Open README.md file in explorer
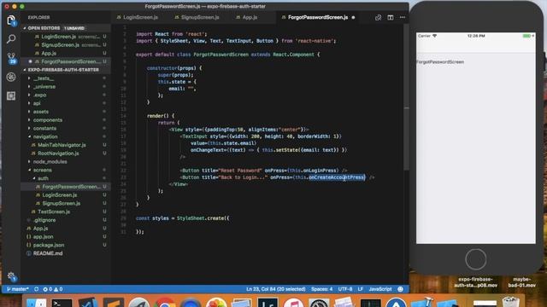The image size is (547, 307). (66, 253)
